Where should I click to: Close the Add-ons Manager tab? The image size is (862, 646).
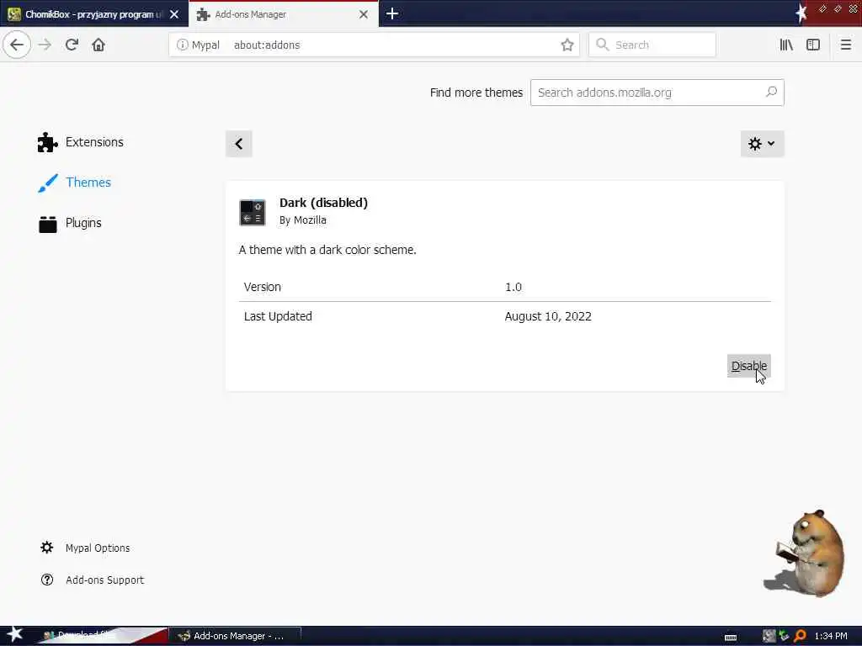click(x=364, y=14)
